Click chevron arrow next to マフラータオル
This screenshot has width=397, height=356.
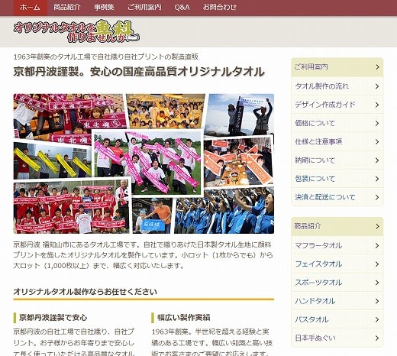tap(377, 245)
